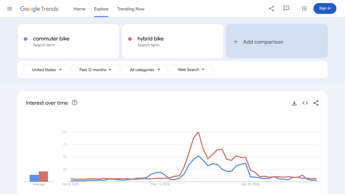Click the hybrid bike peak at 100
345x194 pixels.
(198, 132)
